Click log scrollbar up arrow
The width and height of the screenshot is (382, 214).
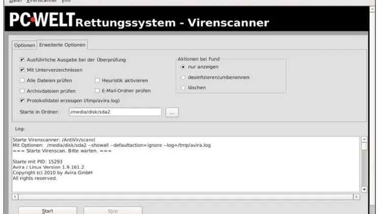coord(364,139)
